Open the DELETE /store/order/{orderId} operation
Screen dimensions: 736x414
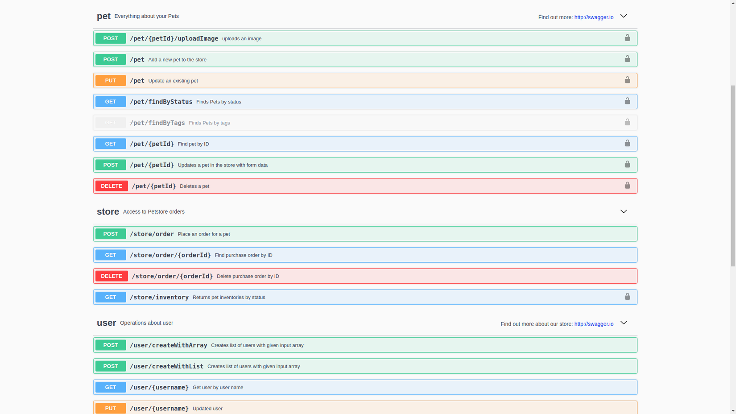click(172, 276)
